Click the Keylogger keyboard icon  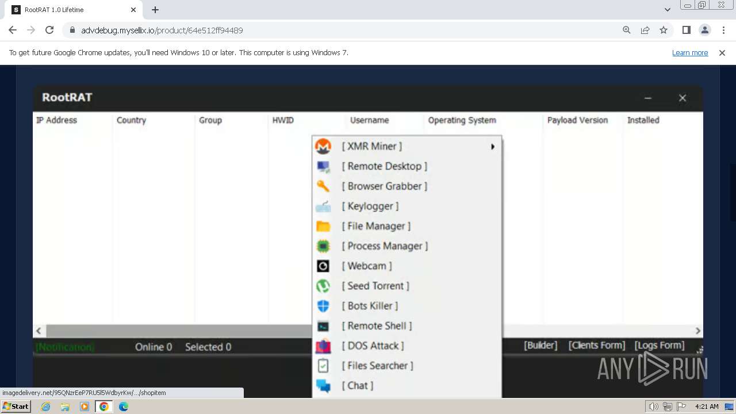point(323,206)
